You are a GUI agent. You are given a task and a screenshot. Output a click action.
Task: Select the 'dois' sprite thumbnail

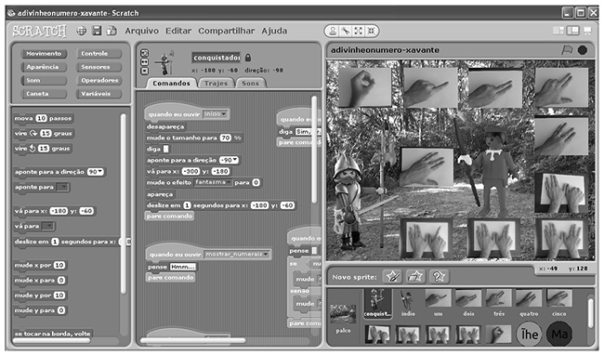click(468, 303)
